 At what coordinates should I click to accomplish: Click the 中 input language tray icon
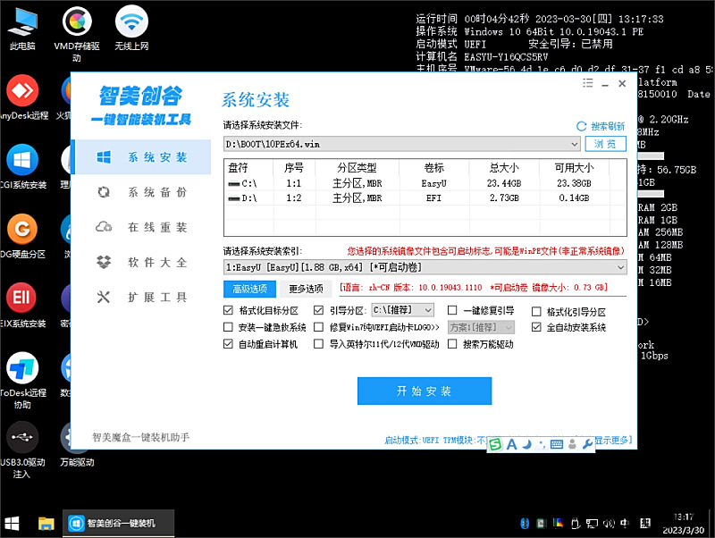coord(625,523)
